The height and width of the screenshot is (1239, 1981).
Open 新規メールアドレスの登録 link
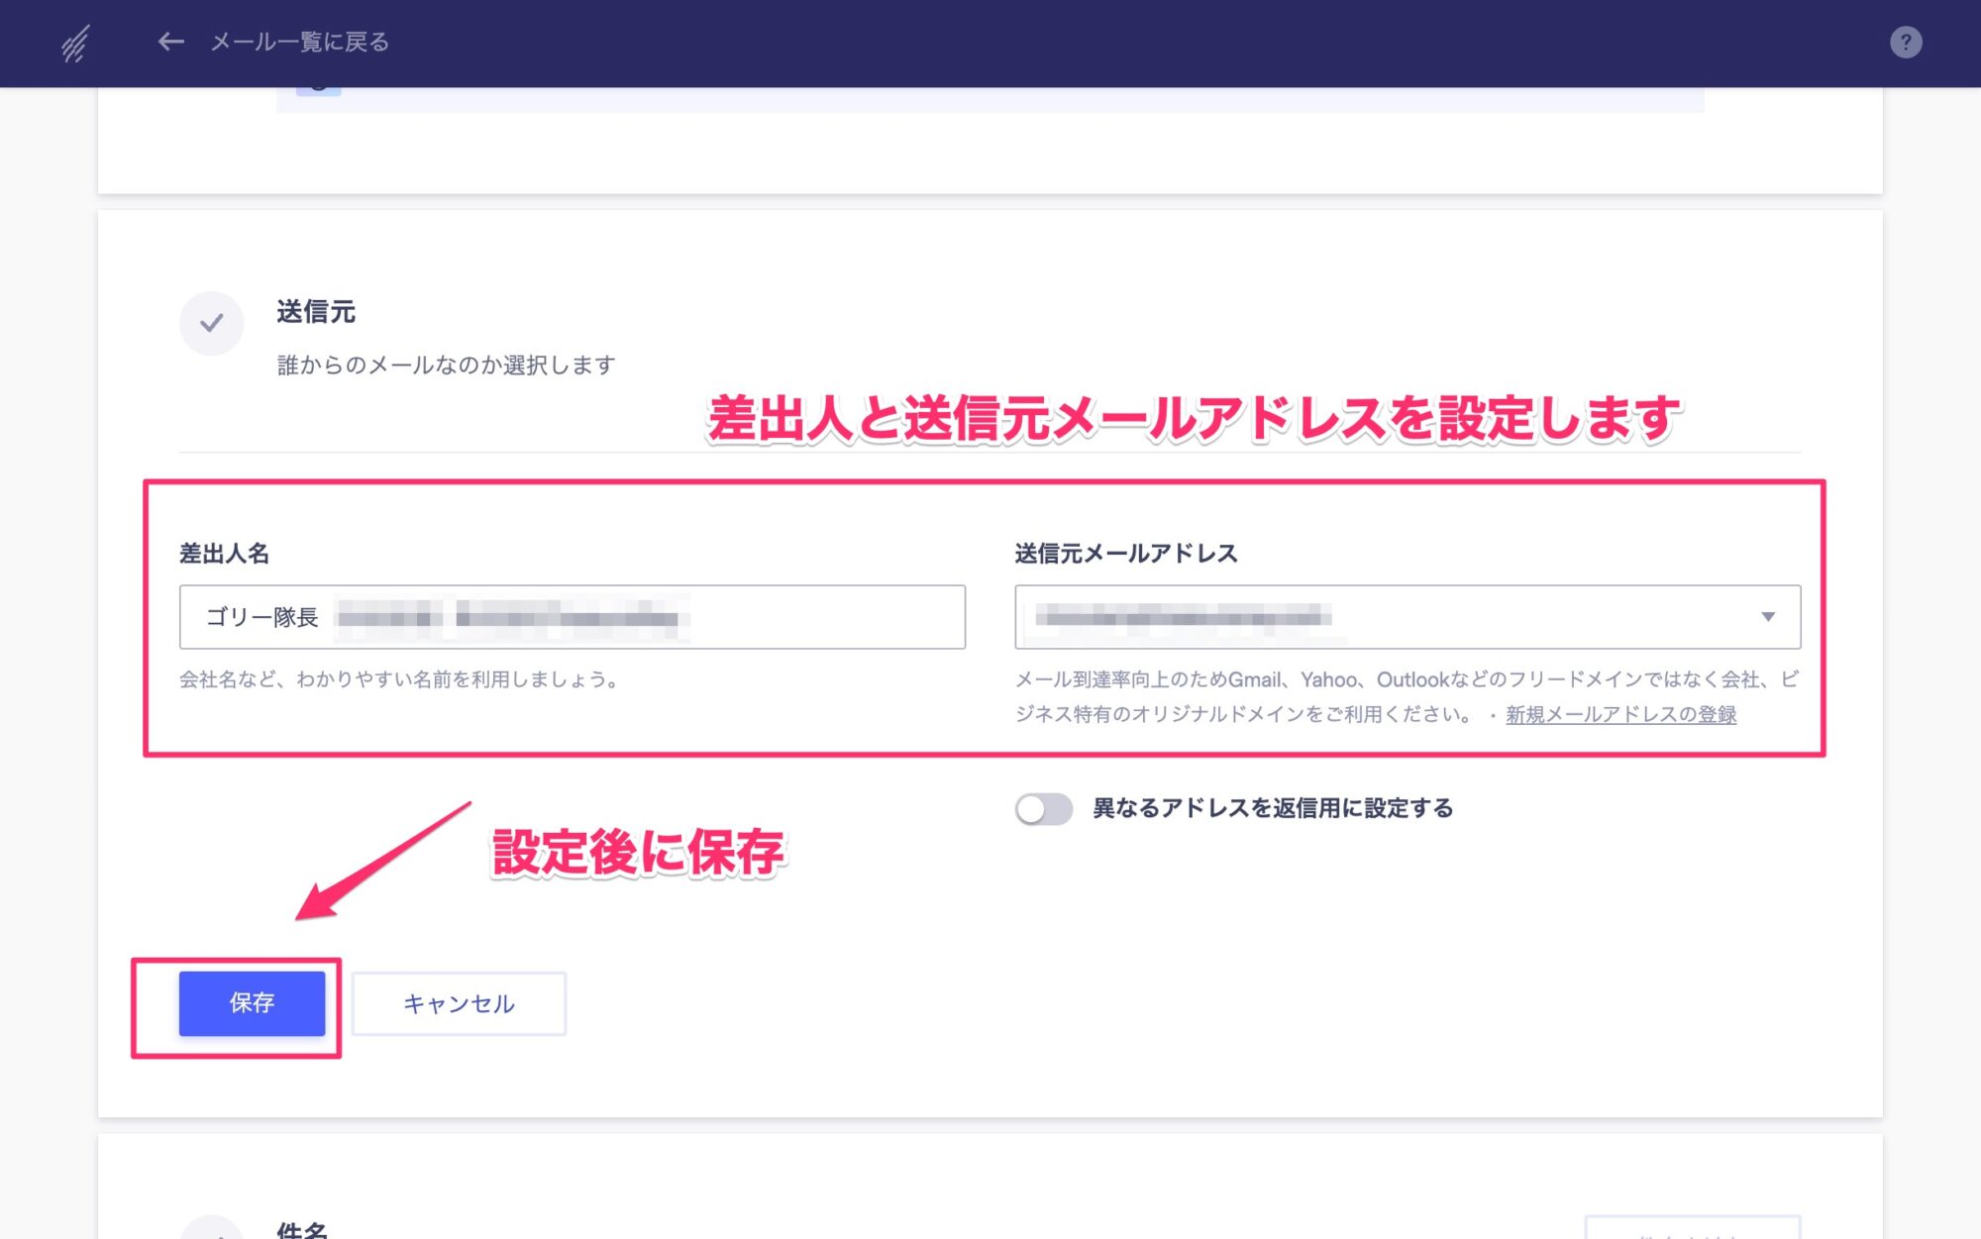(1620, 714)
